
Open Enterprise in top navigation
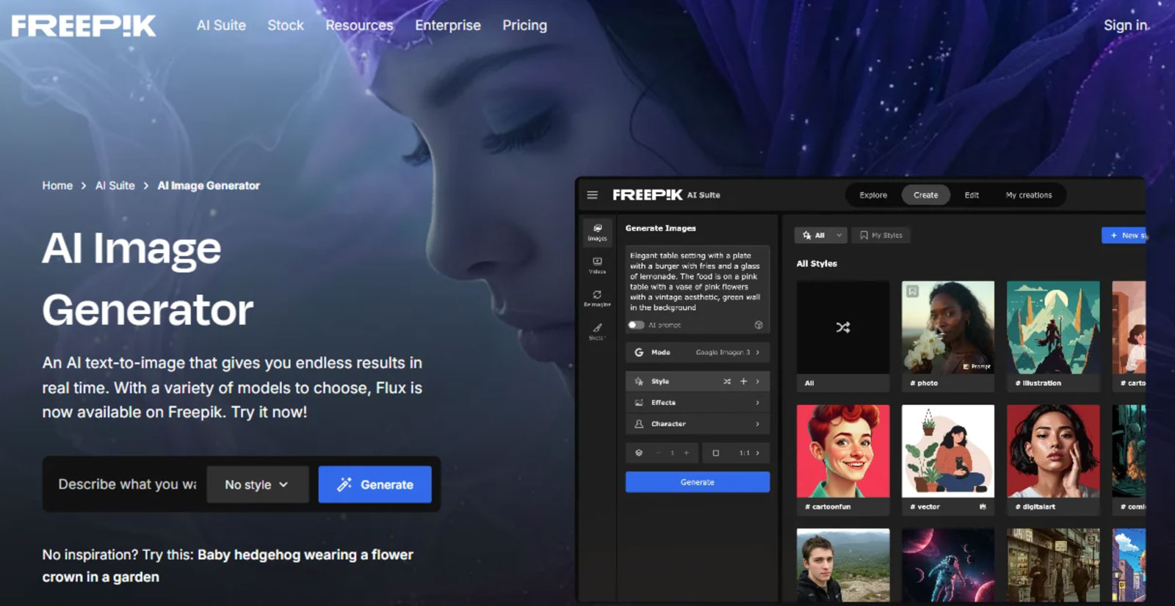[x=448, y=25]
